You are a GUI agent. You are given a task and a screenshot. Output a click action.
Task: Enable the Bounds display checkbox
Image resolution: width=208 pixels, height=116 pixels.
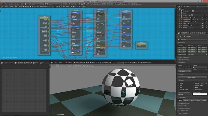coord(194,83)
